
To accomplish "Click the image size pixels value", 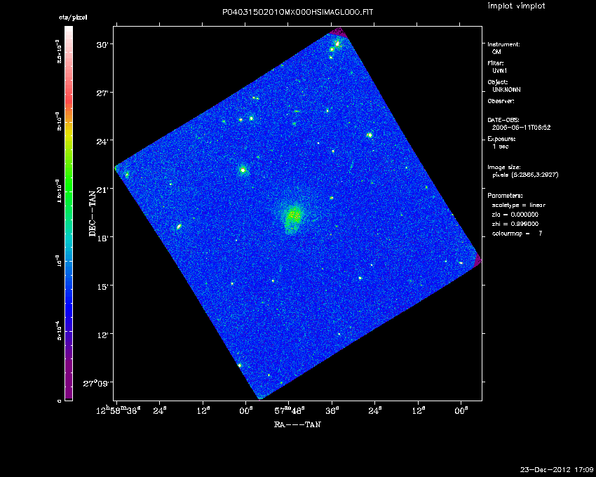I will point(525,175).
